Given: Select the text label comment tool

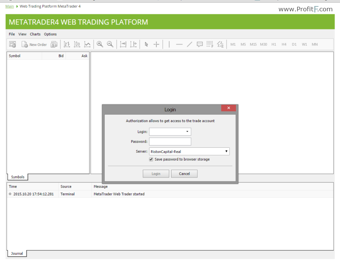Looking at the screenshot, I should [200, 44].
